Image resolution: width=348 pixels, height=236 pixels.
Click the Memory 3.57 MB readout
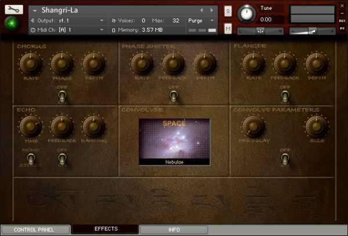[x=137, y=30]
